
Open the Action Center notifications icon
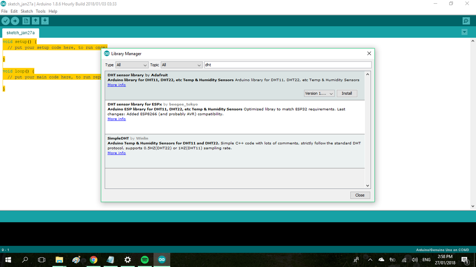(x=464, y=260)
